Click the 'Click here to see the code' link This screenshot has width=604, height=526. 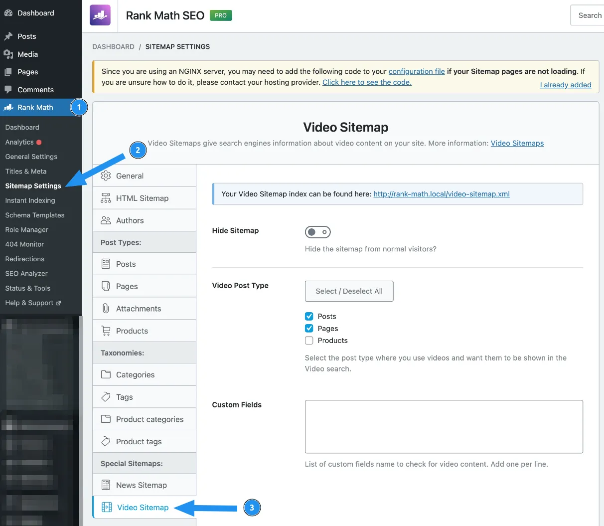pos(367,82)
